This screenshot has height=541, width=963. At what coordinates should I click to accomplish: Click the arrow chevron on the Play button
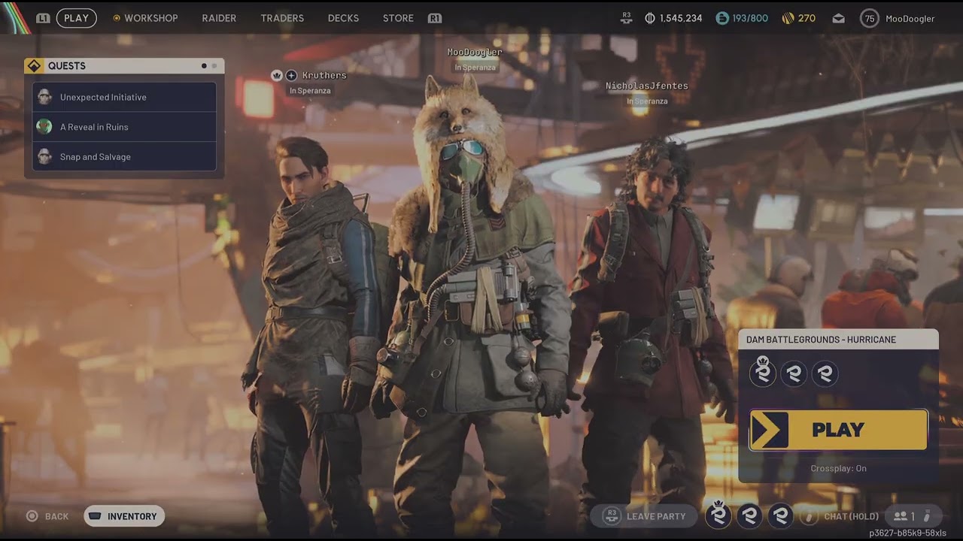coord(769,430)
